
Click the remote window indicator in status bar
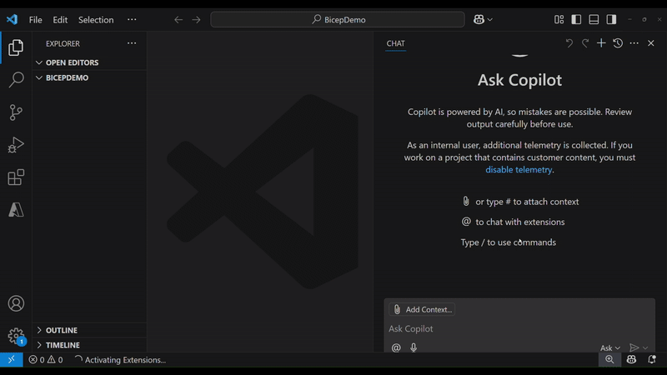point(12,360)
